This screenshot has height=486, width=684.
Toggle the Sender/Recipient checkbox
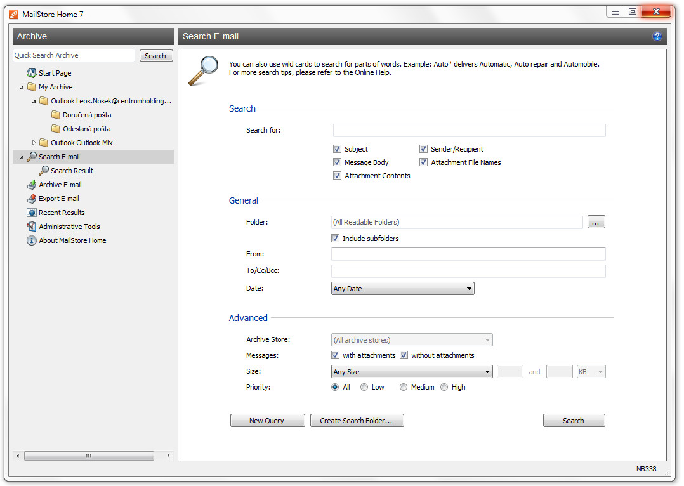coord(423,148)
